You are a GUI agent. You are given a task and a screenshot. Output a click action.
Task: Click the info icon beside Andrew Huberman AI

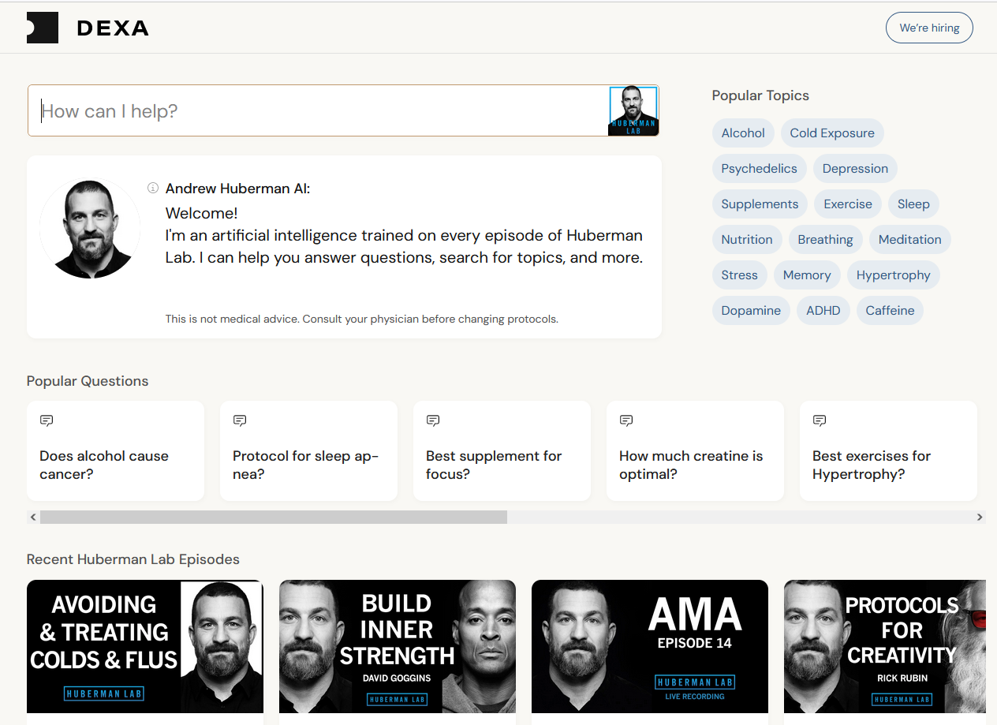(153, 188)
